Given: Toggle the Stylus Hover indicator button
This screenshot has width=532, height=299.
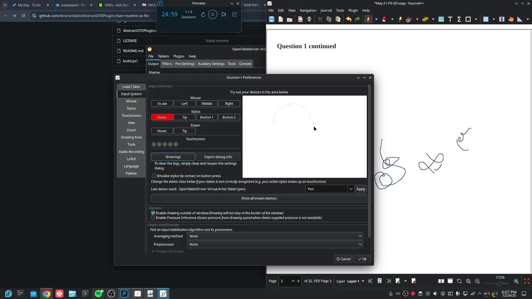Looking at the screenshot, I should tap(162, 117).
